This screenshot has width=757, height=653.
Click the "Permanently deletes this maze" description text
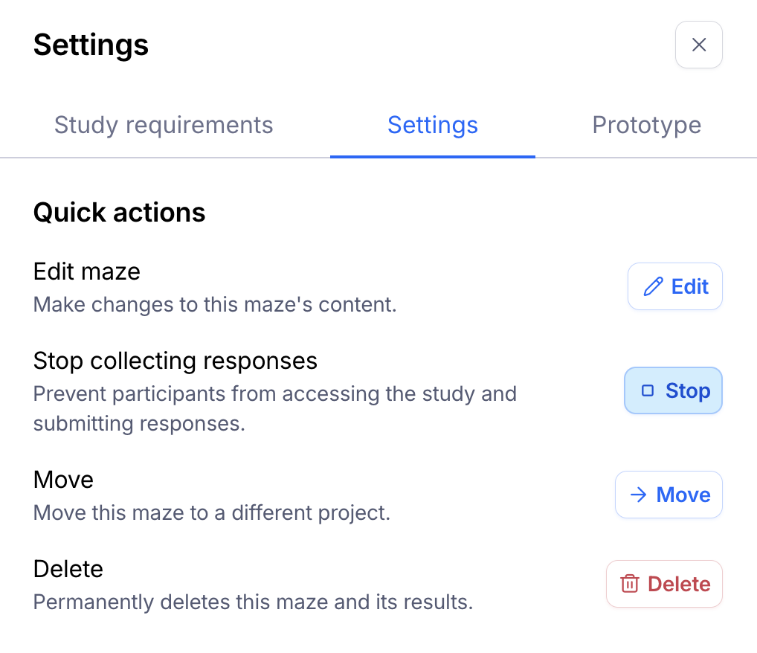[253, 602]
